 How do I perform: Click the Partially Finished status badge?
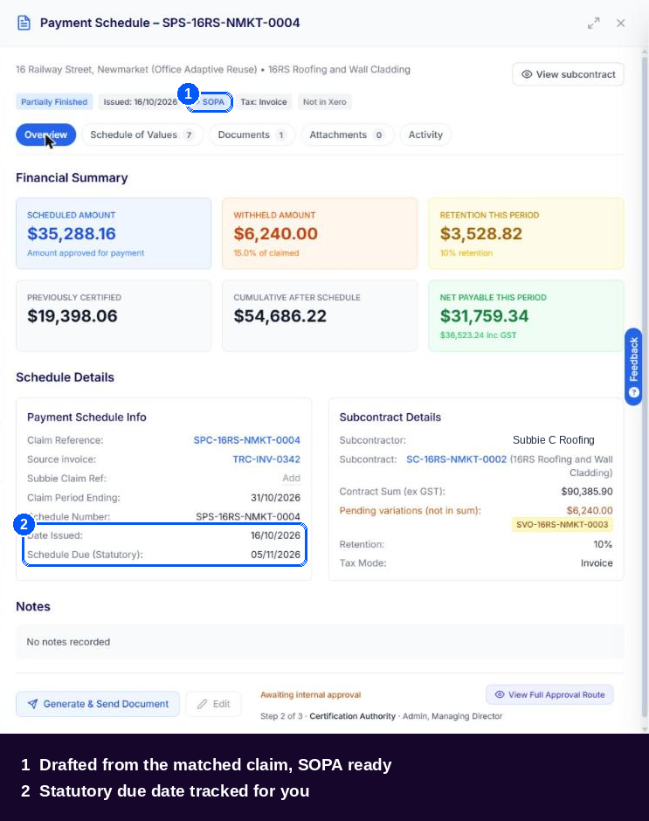[54, 101]
